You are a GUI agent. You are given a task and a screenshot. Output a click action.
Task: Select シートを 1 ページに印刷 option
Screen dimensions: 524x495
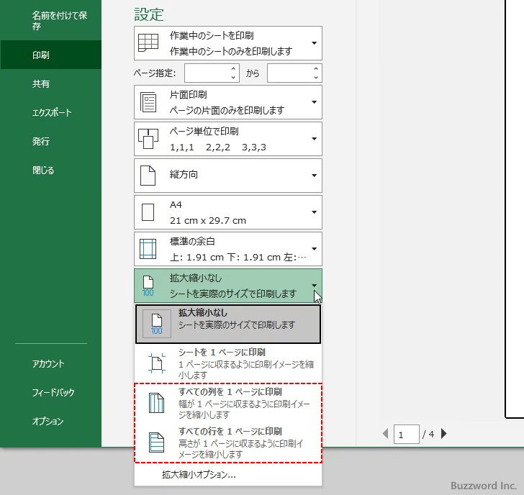228,363
